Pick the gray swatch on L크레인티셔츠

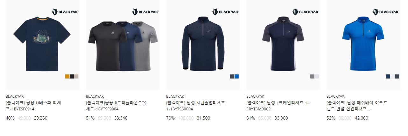[312, 77]
